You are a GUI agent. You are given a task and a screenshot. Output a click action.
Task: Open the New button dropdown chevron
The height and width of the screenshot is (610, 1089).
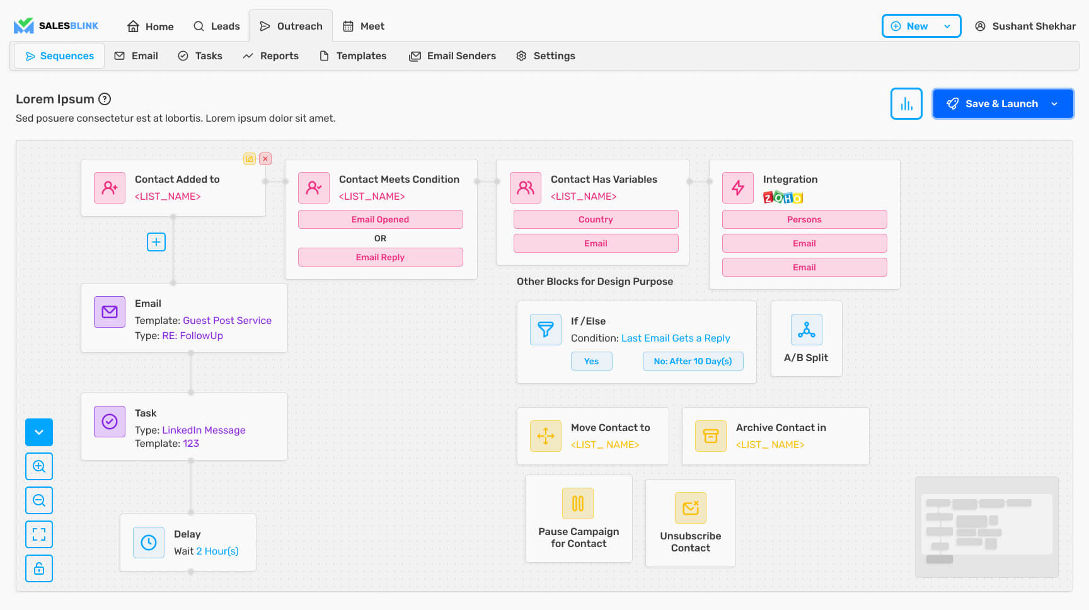point(947,26)
